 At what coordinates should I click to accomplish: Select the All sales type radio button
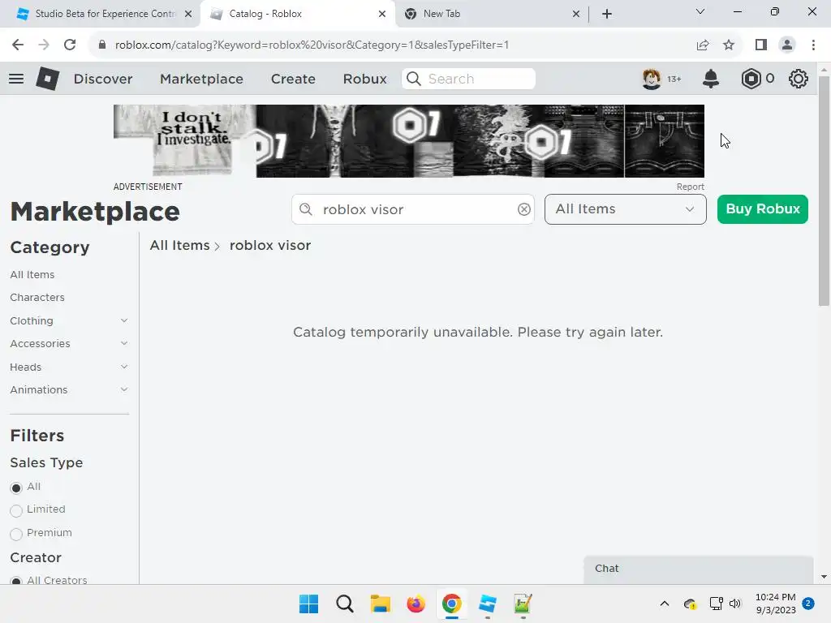16,488
